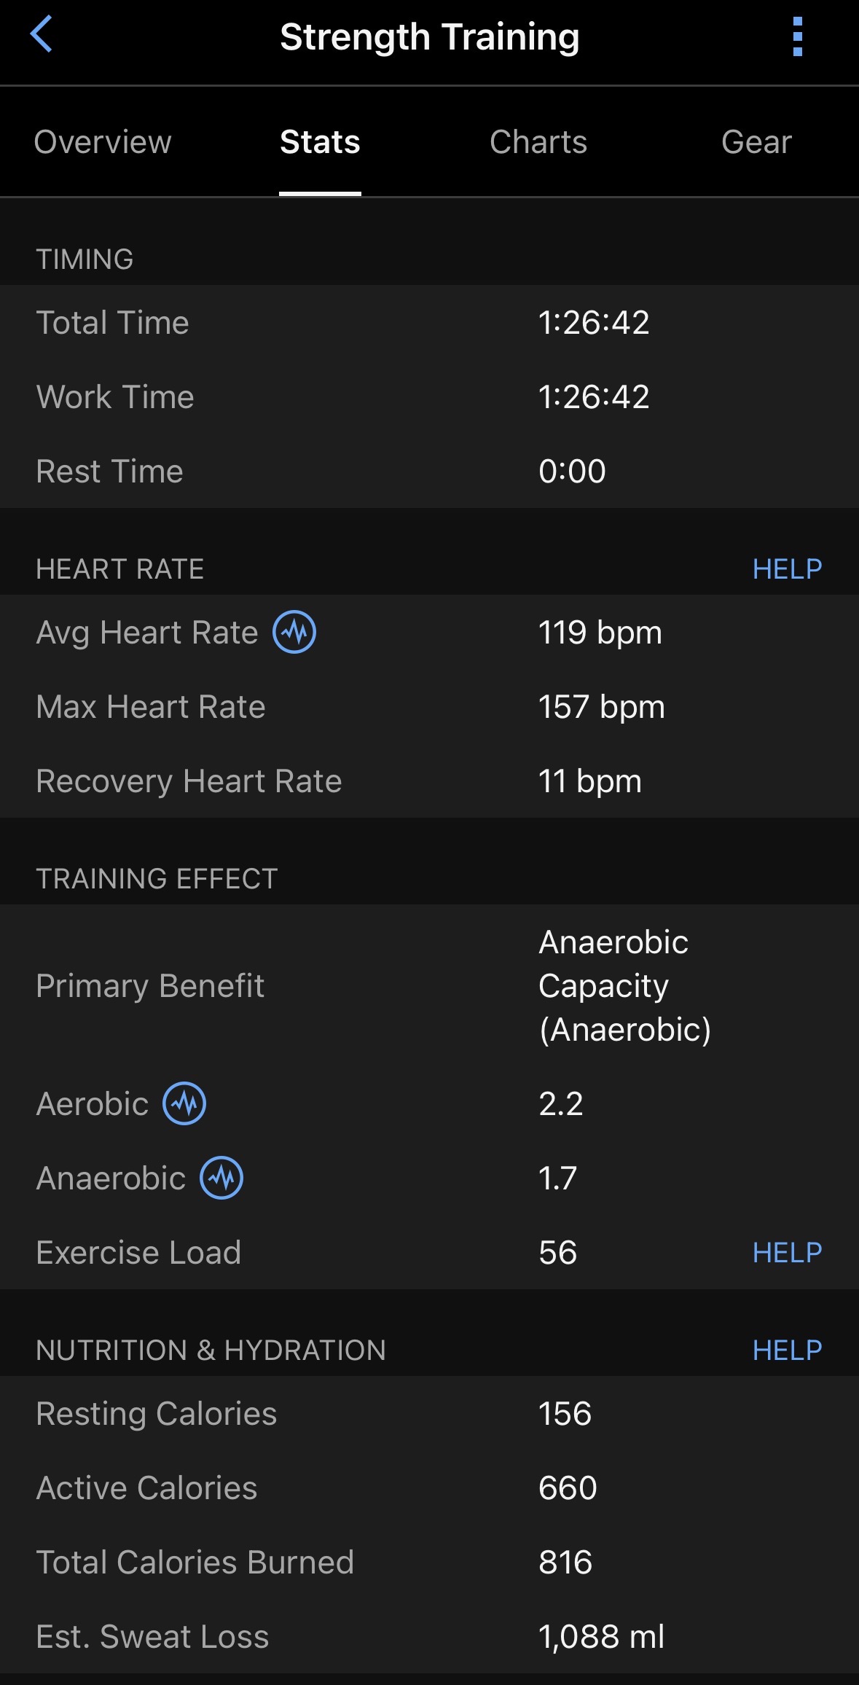Tap the Total Calories Burned row

point(429,1563)
